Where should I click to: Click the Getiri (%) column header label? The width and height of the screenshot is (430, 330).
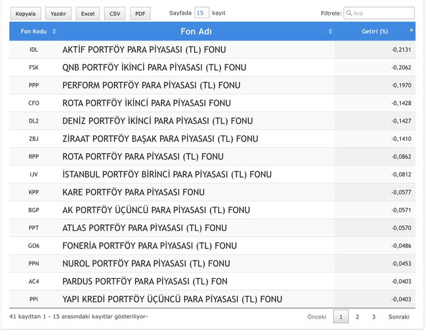[x=374, y=31]
